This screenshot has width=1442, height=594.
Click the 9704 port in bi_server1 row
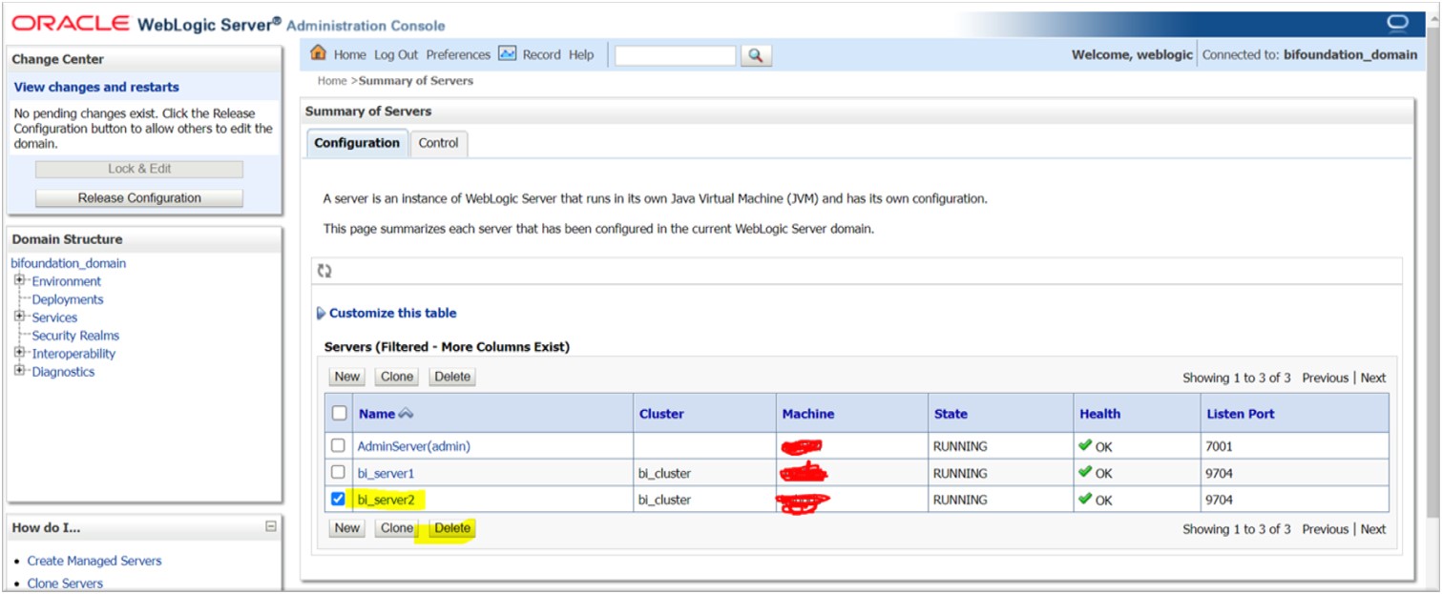[1220, 473]
